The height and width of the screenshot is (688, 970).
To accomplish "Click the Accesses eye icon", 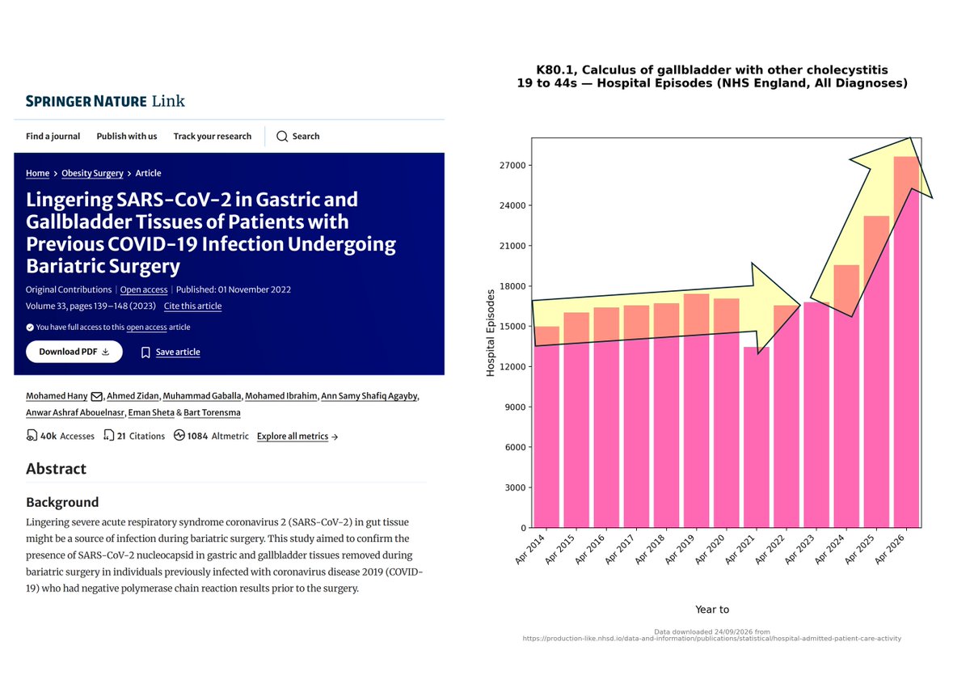I will point(32,436).
